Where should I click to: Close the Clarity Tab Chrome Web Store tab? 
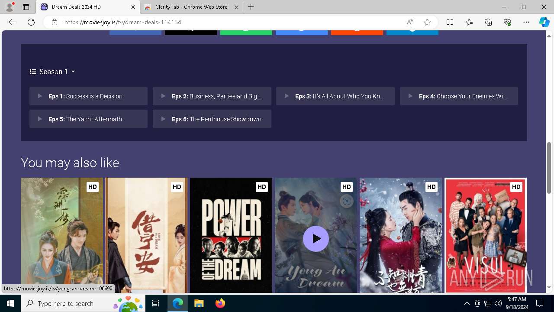[x=237, y=7]
